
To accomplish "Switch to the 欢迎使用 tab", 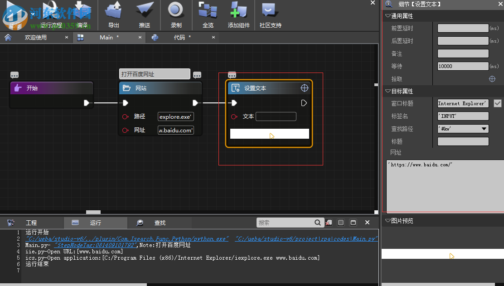I will point(35,38).
